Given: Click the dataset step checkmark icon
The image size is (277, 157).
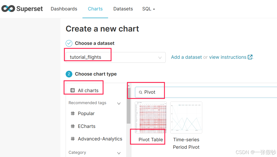Looking at the screenshot, I should 69,43.
